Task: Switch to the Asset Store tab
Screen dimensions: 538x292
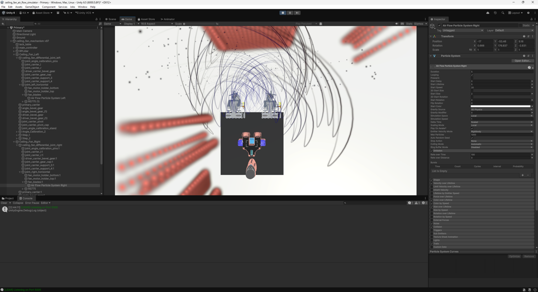Action: (146, 19)
